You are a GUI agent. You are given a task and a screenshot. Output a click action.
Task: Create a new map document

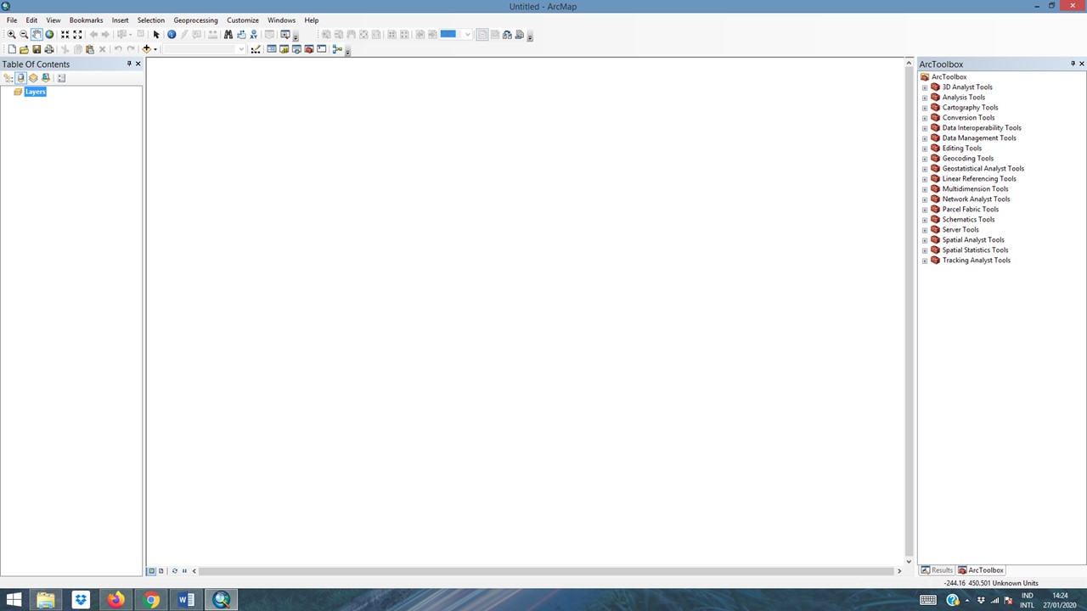(x=12, y=49)
